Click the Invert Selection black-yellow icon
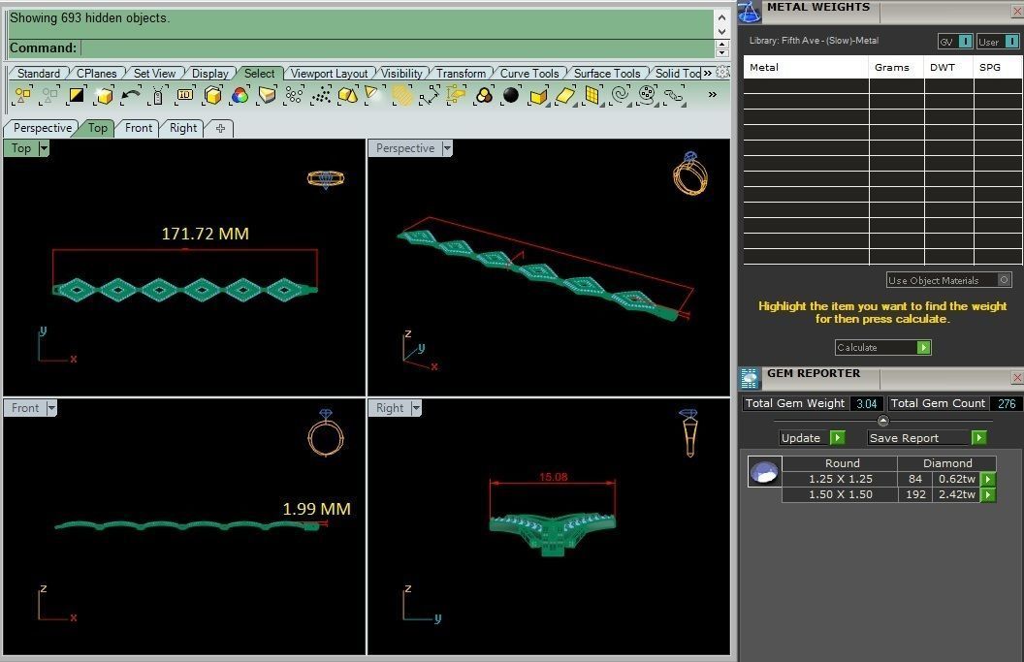Viewport: 1024px width, 662px height. [x=77, y=96]
